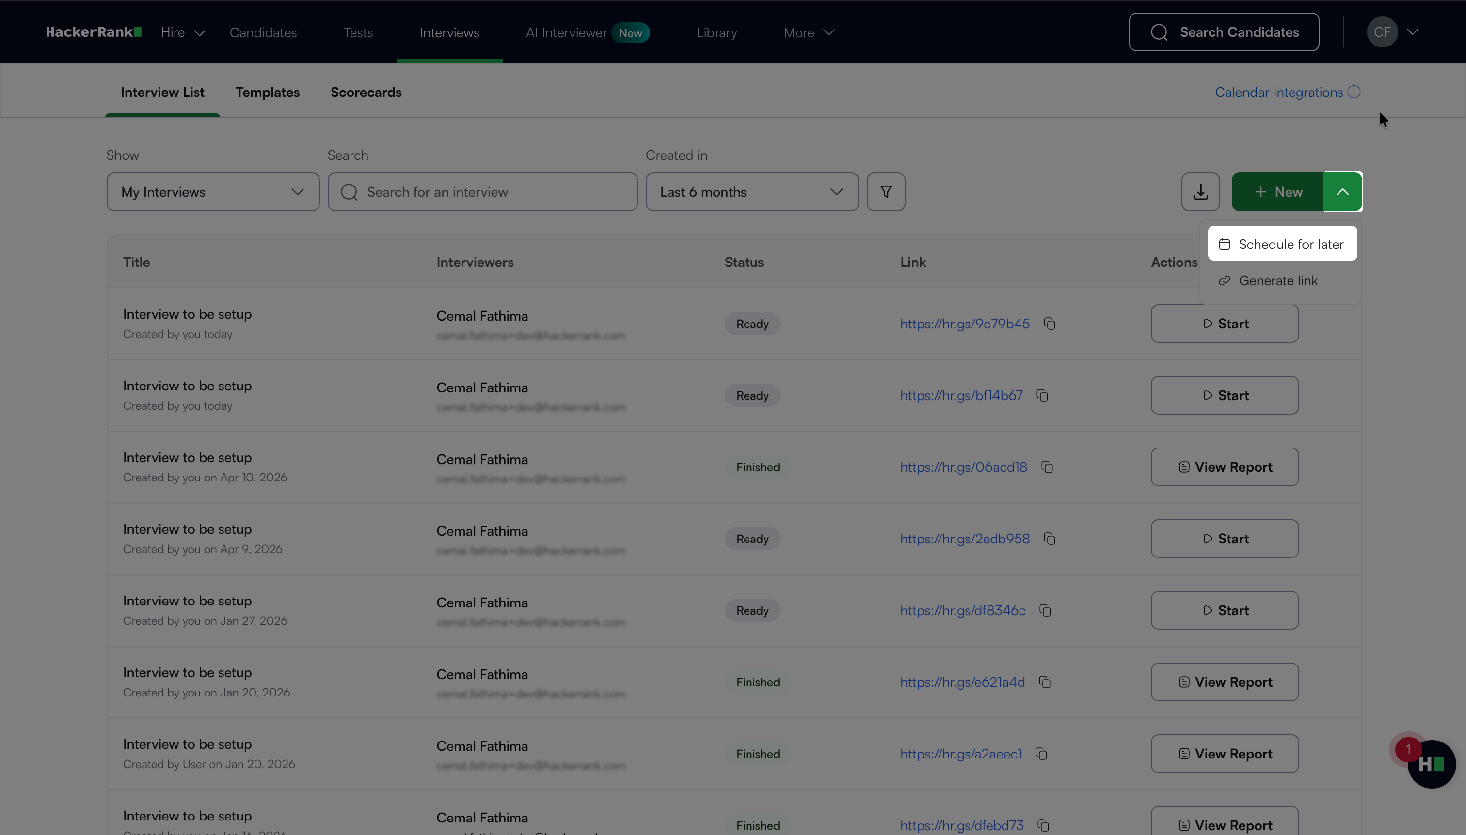Copy the hr.gs/a2aeec1 link

pos(1041,754)
